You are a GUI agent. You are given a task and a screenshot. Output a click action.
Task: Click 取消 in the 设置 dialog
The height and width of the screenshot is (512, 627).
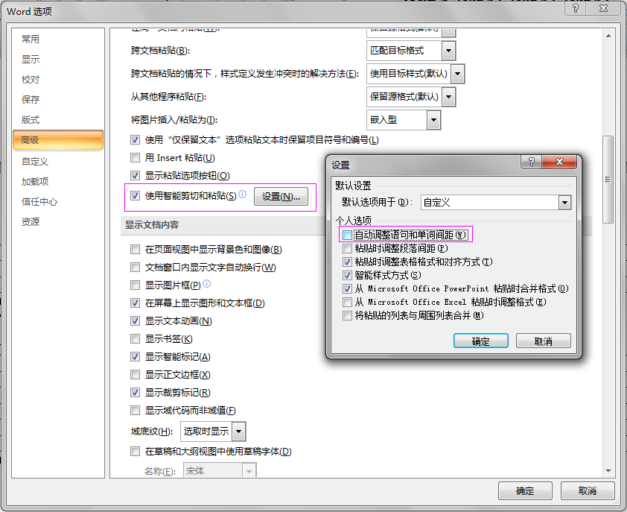coord(543,341)
